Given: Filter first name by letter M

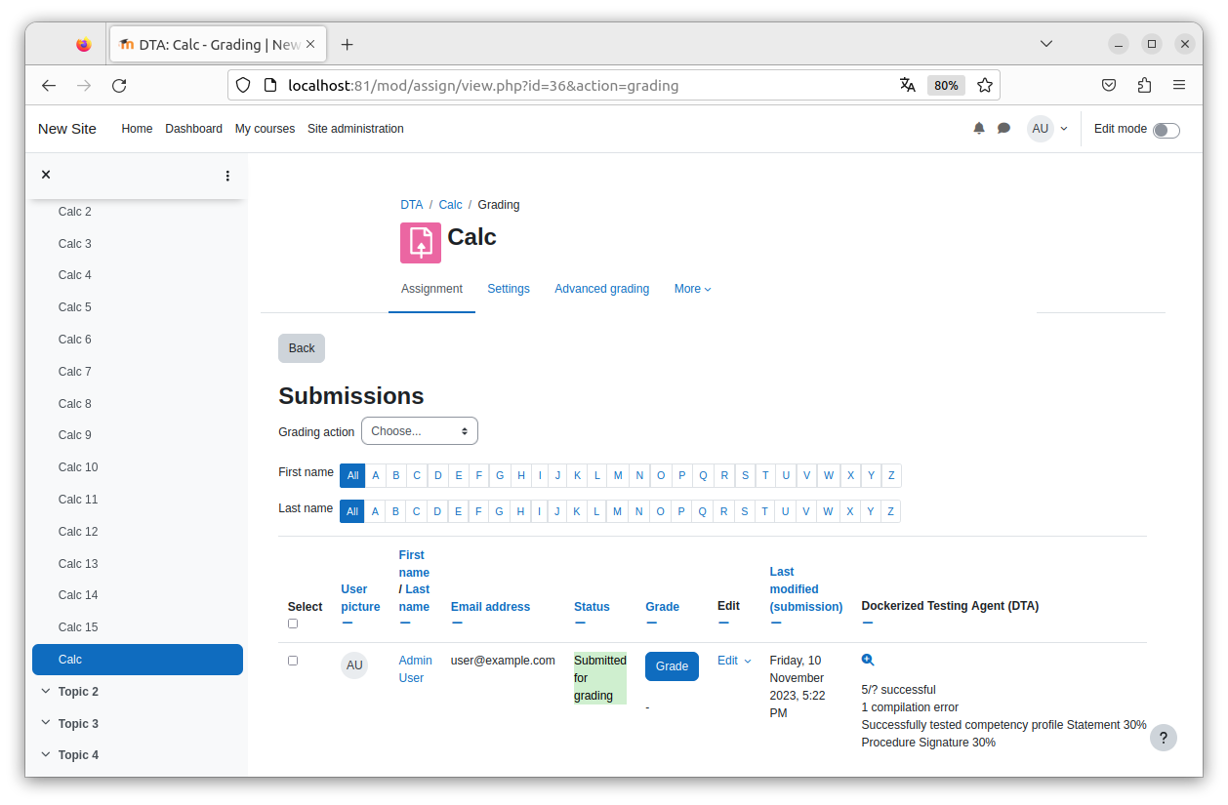Looking at the screenshot, I should (618, 475).
